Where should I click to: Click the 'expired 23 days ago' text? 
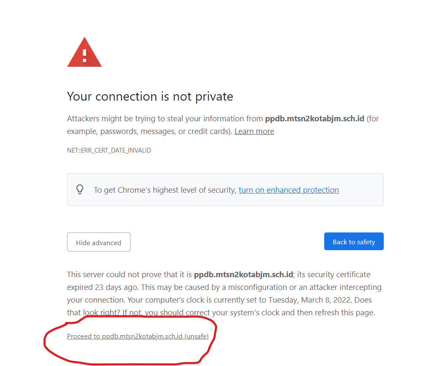click(x=103, y=287)
